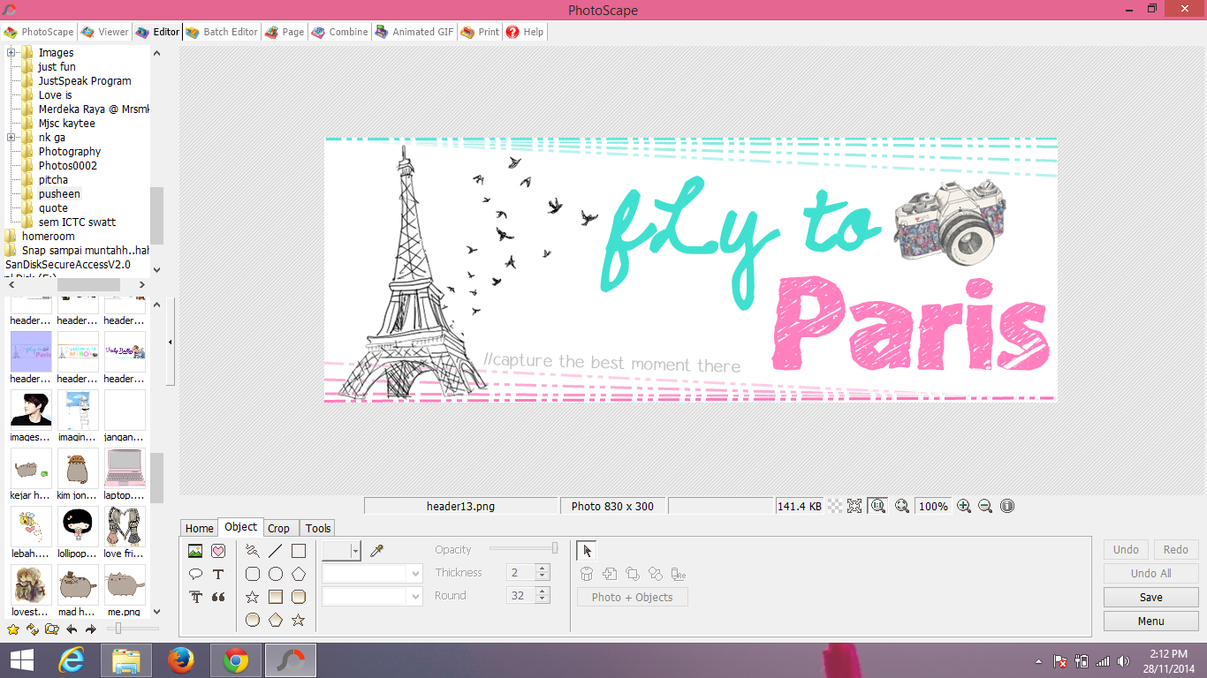
Task: Open the me.png thumbnail
Action: pyautogui.click(x=125, y=591)
